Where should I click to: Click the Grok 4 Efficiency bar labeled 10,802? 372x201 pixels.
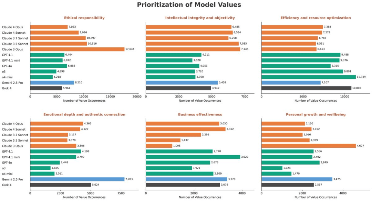pos(306,88)
